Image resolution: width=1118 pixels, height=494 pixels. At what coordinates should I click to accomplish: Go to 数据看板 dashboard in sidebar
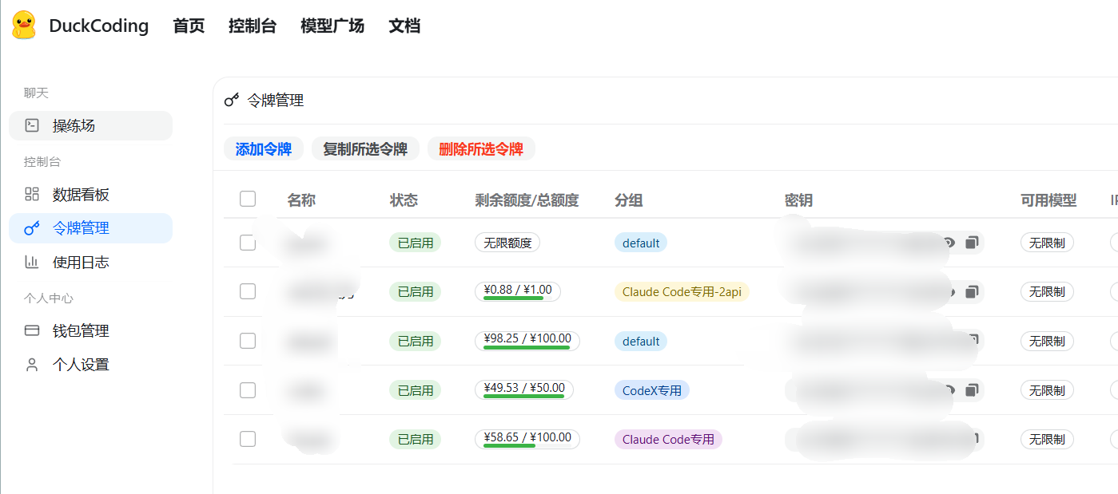coord(81,195)
